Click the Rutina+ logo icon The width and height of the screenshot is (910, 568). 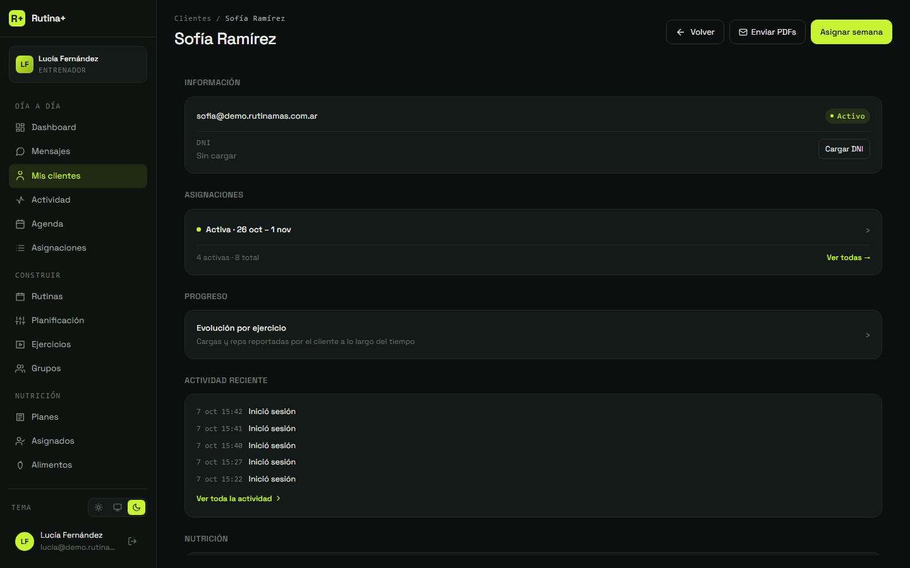[x=17, y=18]
